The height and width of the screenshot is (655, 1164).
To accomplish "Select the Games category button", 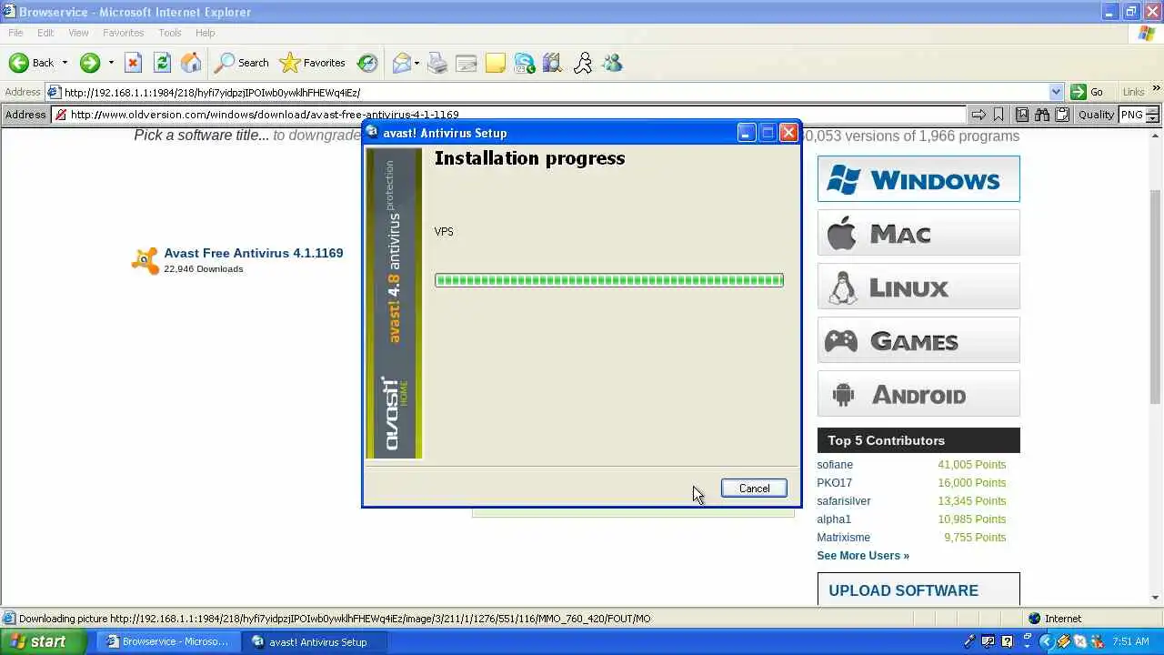I will click(x=918, y=340).
